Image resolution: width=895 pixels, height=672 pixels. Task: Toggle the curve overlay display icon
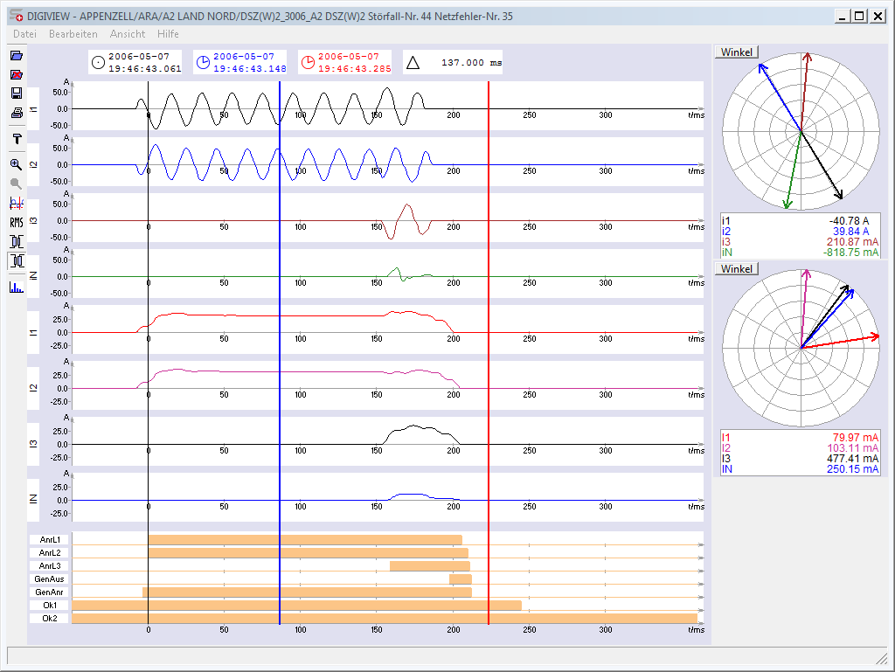coord(16,202)
